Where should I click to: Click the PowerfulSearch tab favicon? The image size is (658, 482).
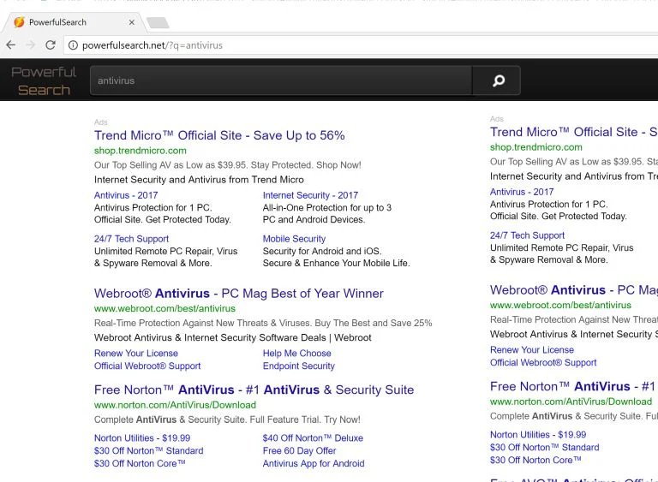pyautogui.click(x=19, y=22)
